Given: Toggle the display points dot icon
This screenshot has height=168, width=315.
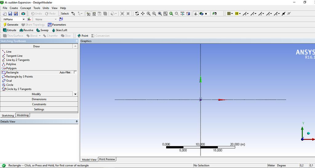Looking at the screenshot, I should coord(206,14).
